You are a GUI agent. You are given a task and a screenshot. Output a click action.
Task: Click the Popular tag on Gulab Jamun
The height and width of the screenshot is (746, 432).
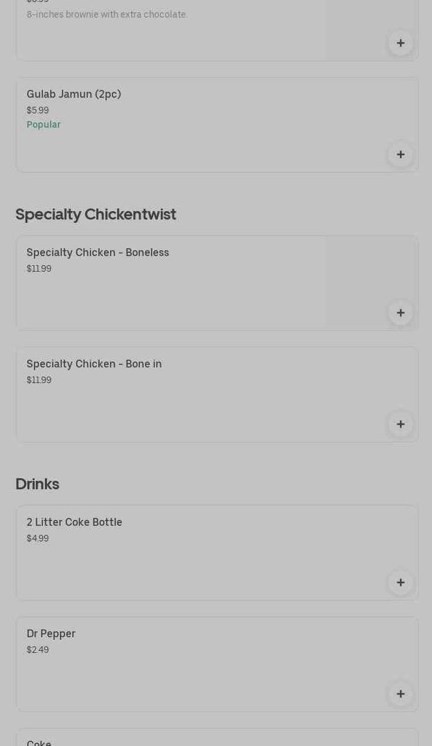[44, 124]
